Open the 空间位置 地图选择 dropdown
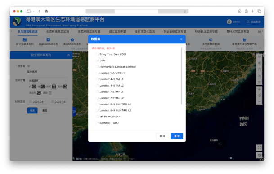This screenshot has height=174, width=274. (x=48, y=80)
